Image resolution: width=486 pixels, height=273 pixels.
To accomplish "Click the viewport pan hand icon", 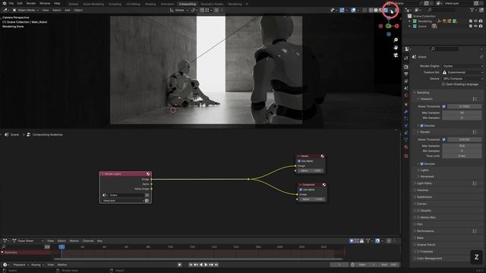I will [396, 47].
